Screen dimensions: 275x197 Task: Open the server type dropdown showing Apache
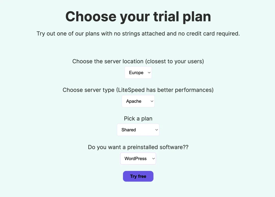[x=138, y=101]
